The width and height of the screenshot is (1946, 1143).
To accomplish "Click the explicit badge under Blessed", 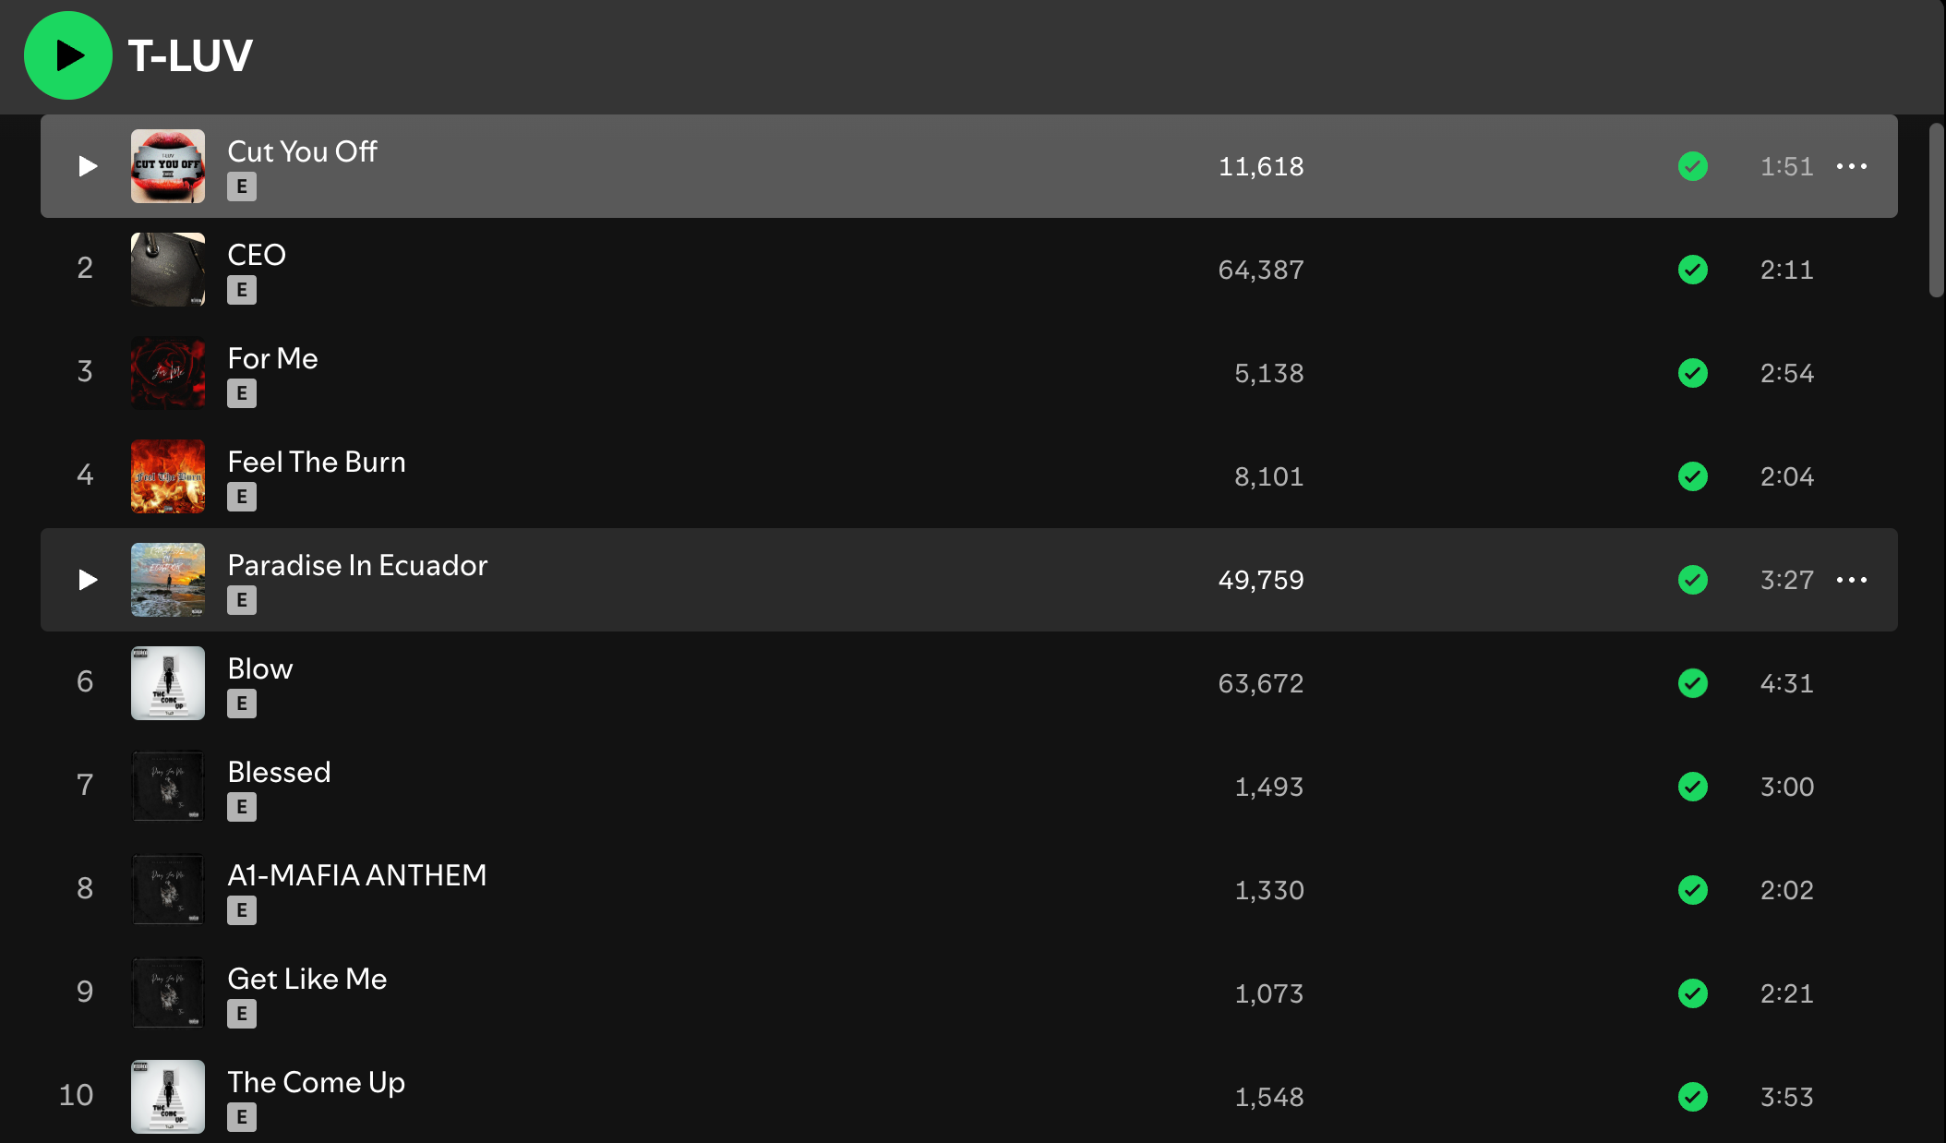I will coord(242,807).
